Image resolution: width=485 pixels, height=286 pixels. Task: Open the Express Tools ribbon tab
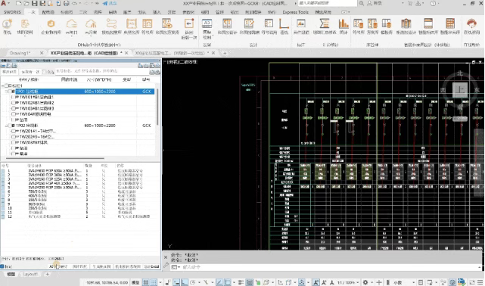pyautogui.click(x=295, y=12)
